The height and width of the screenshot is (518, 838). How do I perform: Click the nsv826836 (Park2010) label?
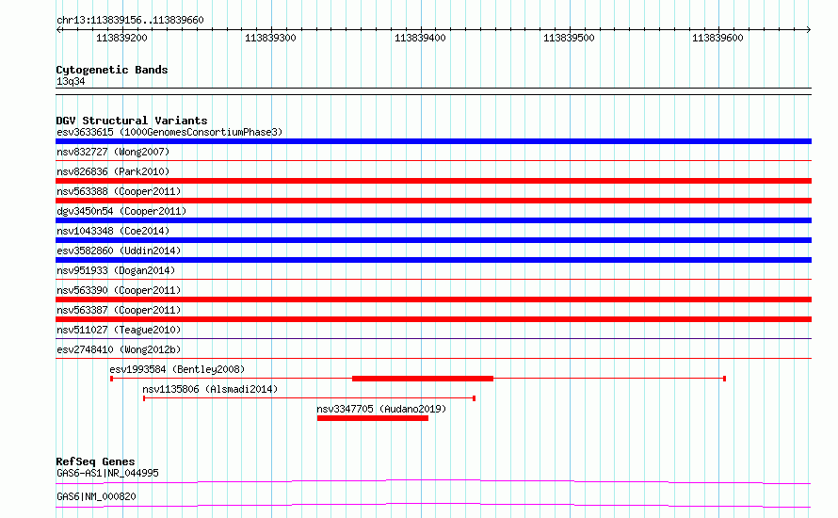[113, 171]
